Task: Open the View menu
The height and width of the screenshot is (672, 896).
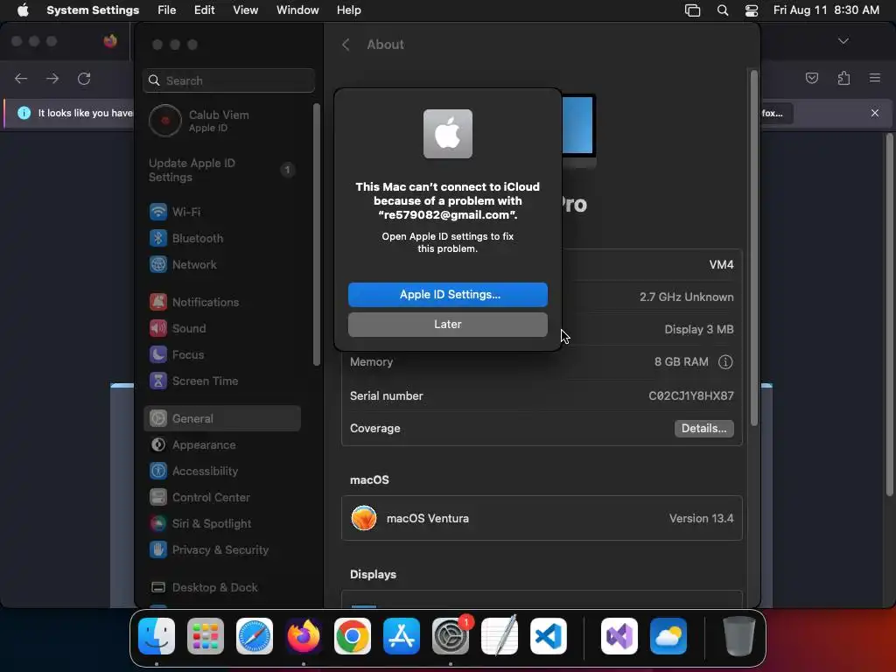Action: click(246, 10)
